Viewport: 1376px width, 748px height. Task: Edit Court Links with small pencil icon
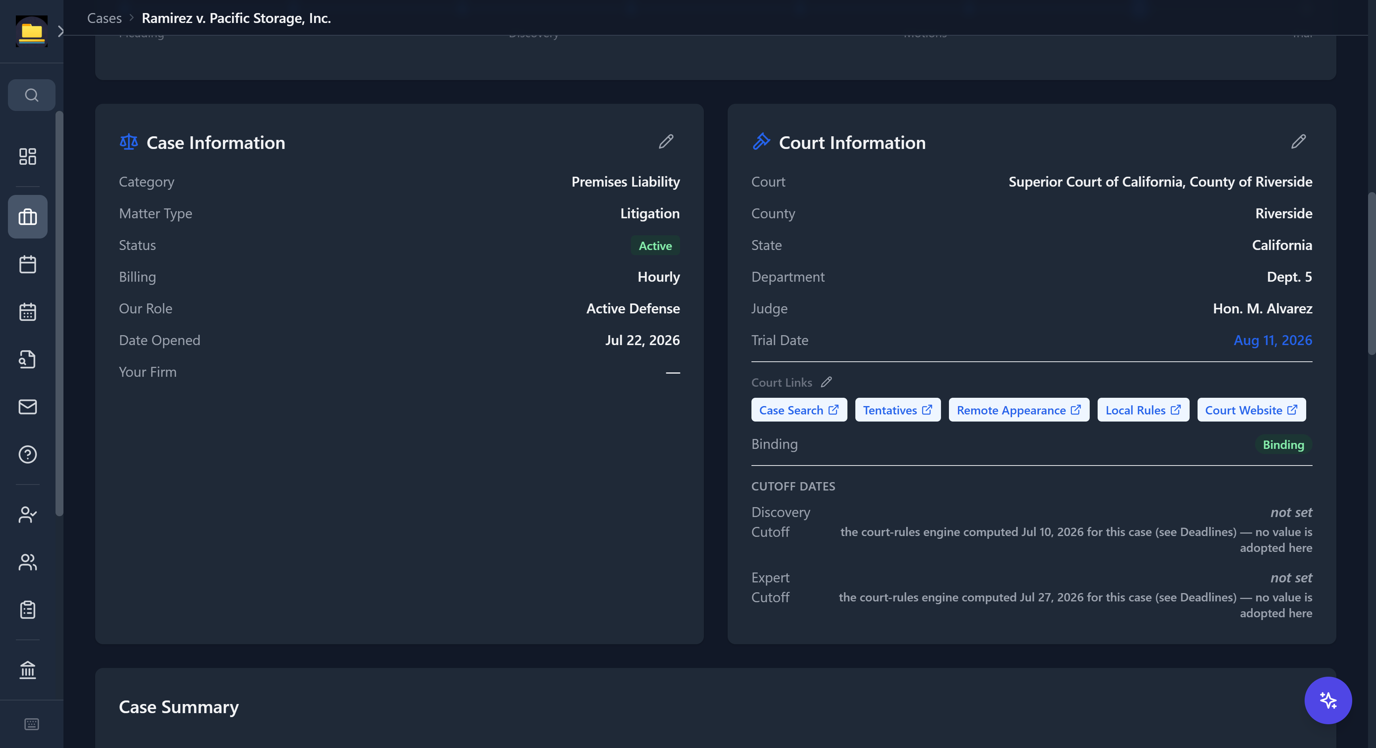(826, 382)
